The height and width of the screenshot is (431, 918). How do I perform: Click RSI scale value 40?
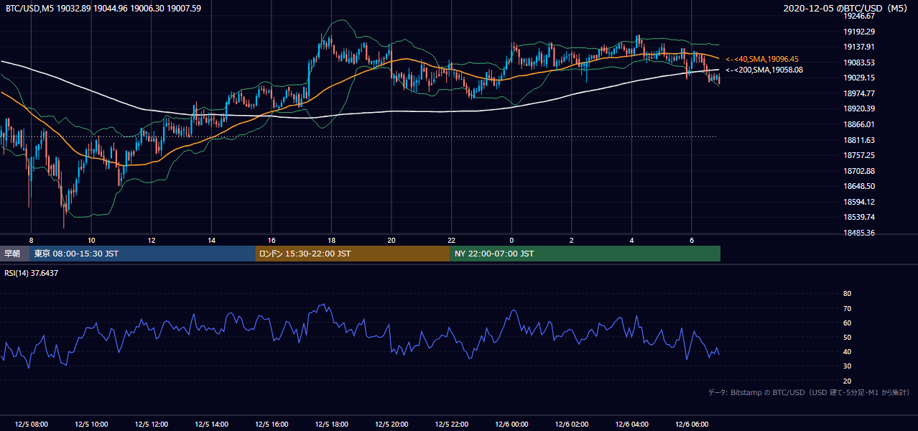tap(847, 351)
